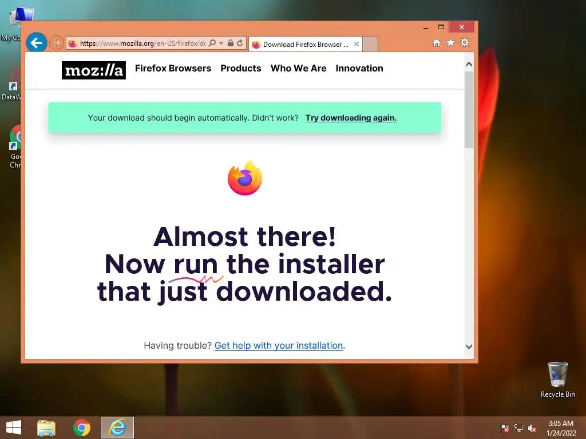Viewport: 586px width, 439px height.
Task: Click the forward navigation arrow
Action: click(x=57, y=43)
